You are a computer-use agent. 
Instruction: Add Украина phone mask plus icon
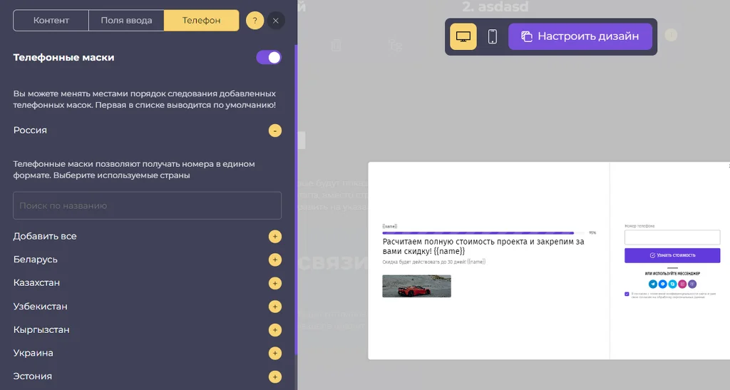coord(274,353)
